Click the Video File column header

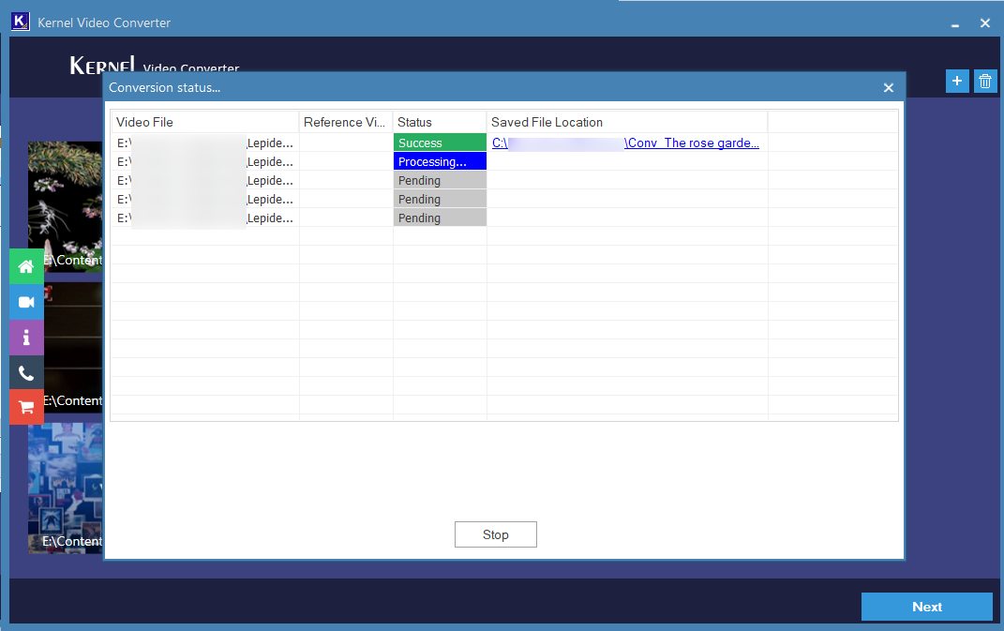tap(204, 122)
